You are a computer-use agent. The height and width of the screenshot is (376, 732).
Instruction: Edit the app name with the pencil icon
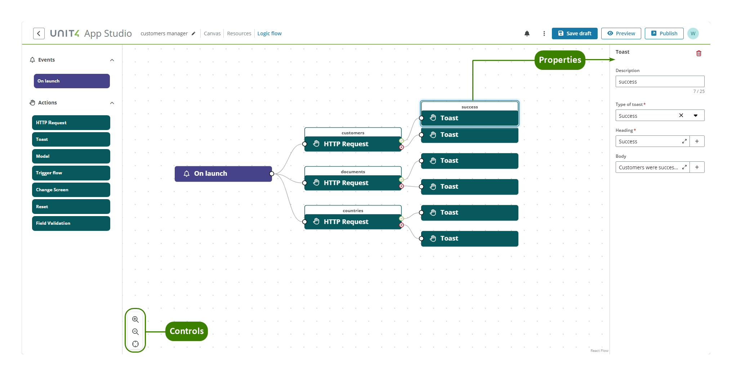click(x=193, y=33)
